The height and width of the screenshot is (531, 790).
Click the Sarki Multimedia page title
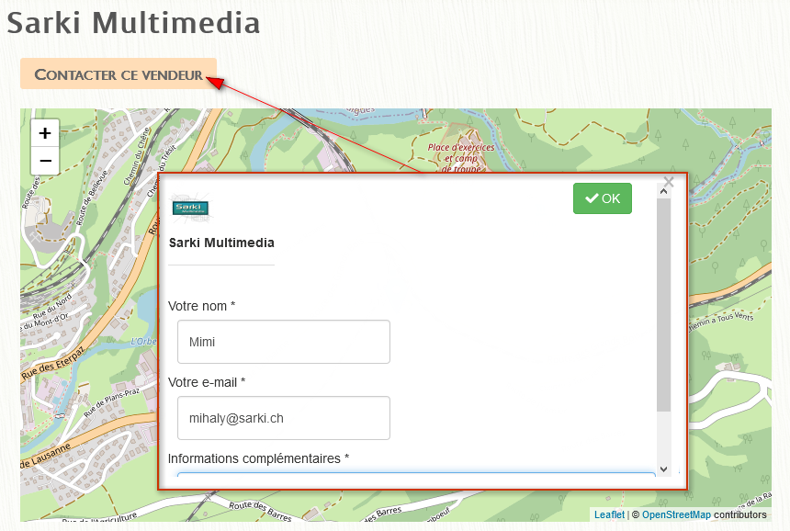pos(133,23)
